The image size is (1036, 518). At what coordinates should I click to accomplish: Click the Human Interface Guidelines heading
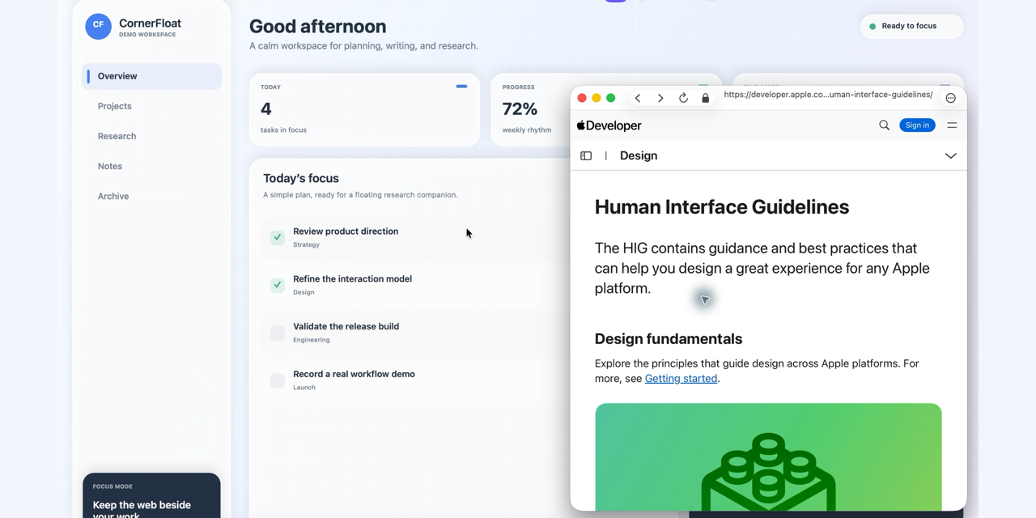coord(722,207)
